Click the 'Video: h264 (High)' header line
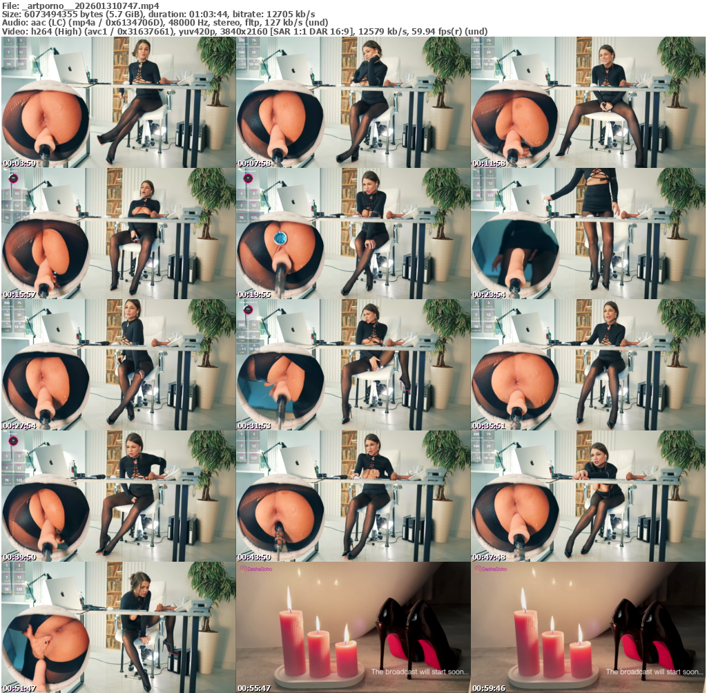 pos(245,32)
